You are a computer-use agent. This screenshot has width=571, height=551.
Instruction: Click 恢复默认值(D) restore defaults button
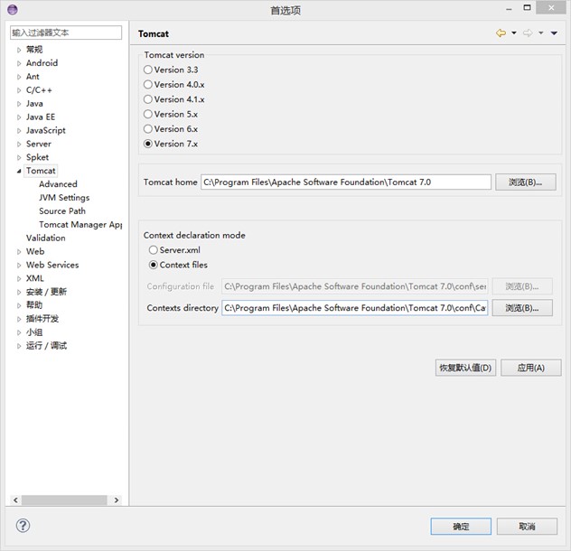(x=465, y=368)
